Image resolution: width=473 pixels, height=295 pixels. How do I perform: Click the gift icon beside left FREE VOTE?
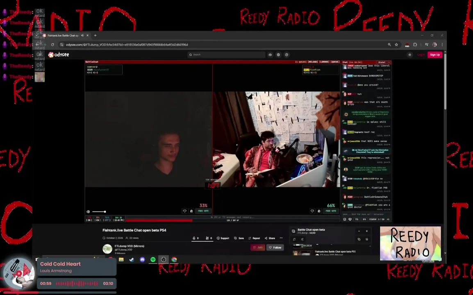[x=191, y=211]
